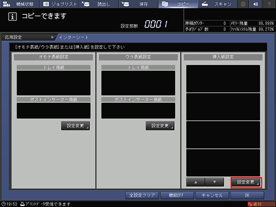Select second row in 挿入紙設定 list
This screenshot has width=276, height=207.
223,107
